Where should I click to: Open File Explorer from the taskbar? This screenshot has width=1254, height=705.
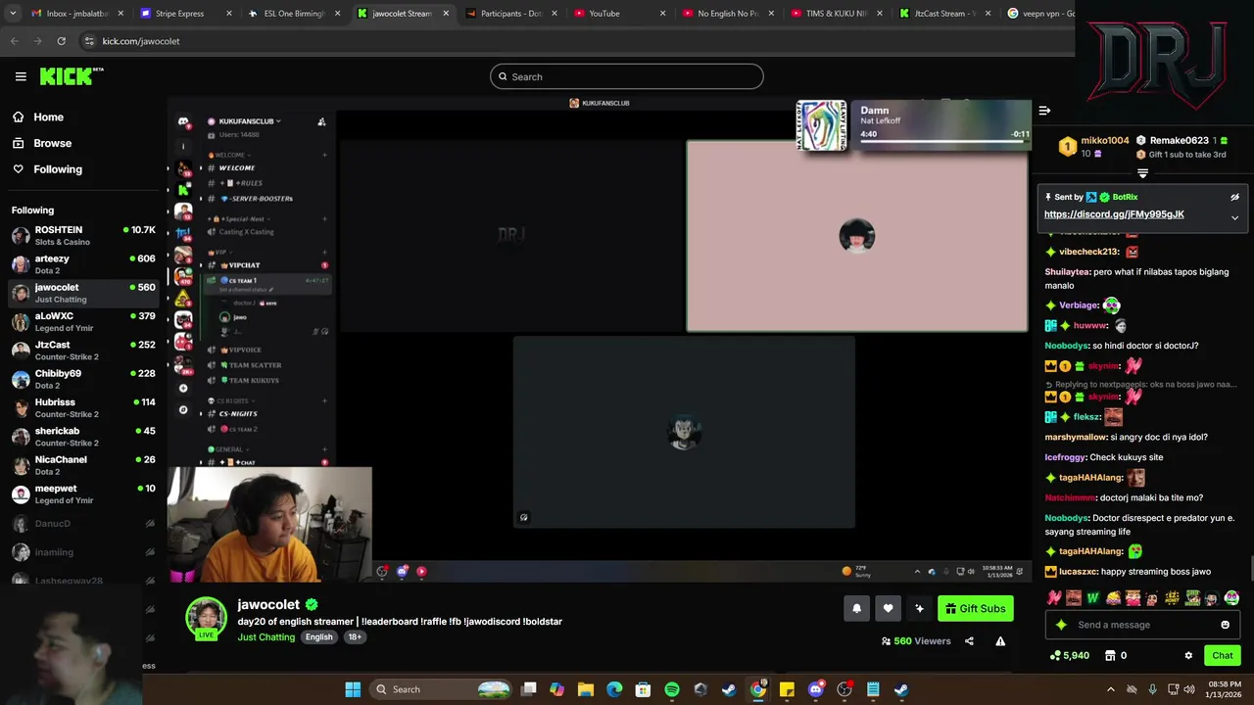(586, 689)
